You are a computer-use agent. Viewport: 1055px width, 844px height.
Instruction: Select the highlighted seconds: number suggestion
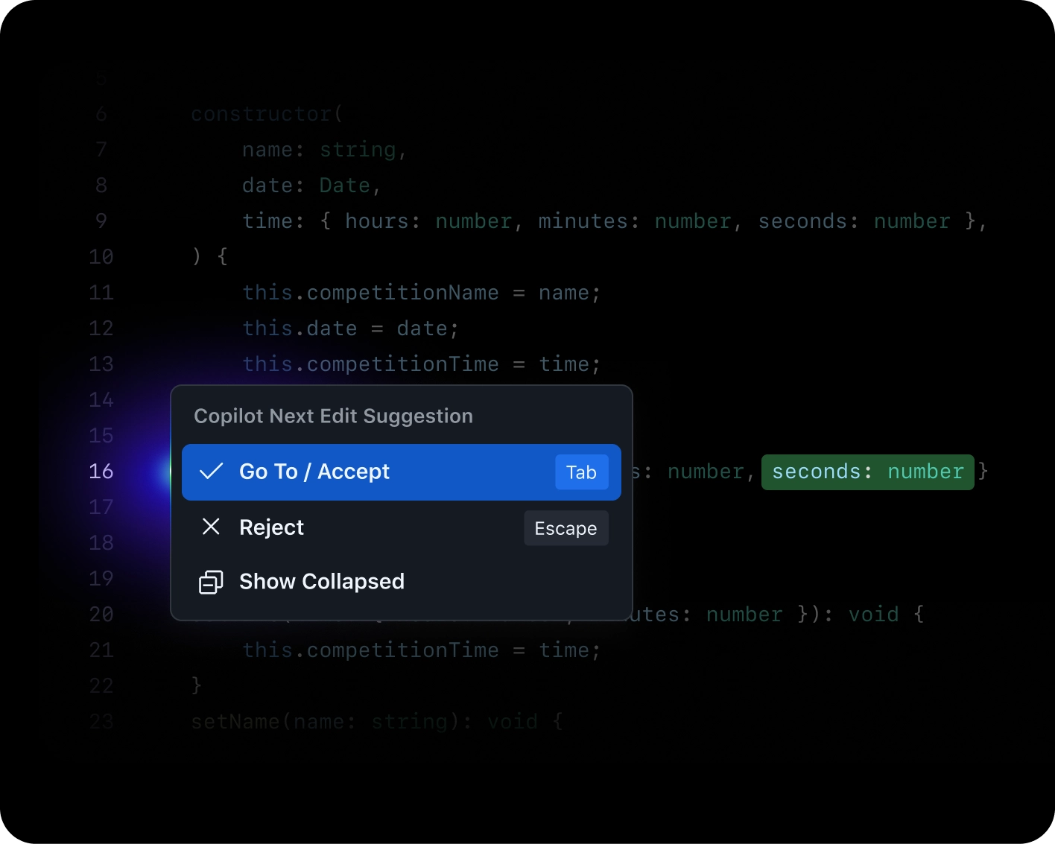point(867,472)
